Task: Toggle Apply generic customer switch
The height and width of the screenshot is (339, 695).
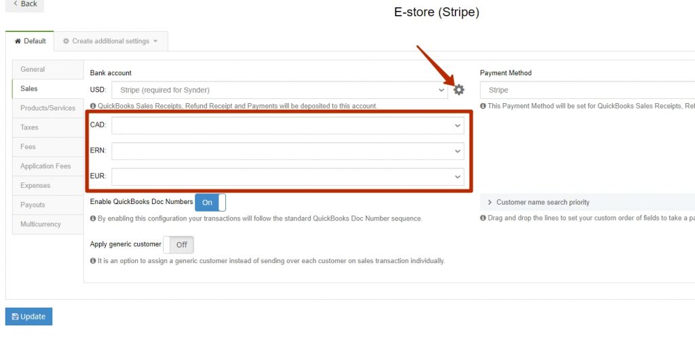Action: (x=179, y=245)
